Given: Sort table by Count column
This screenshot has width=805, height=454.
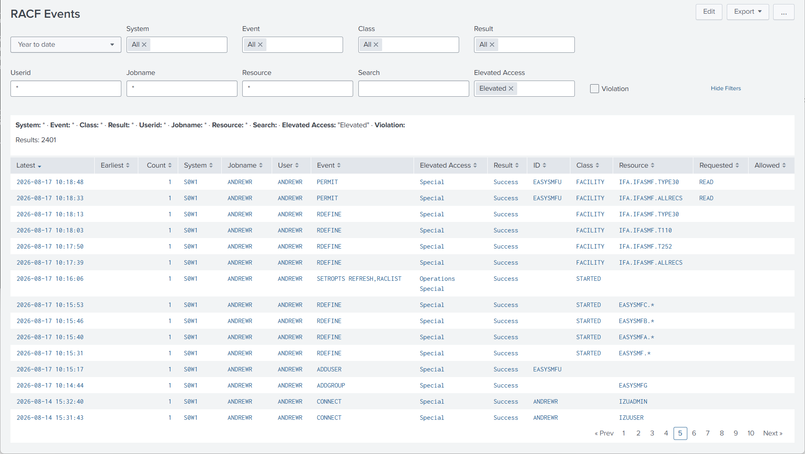Looking at the screenshot, I should [x=159, y=166].
